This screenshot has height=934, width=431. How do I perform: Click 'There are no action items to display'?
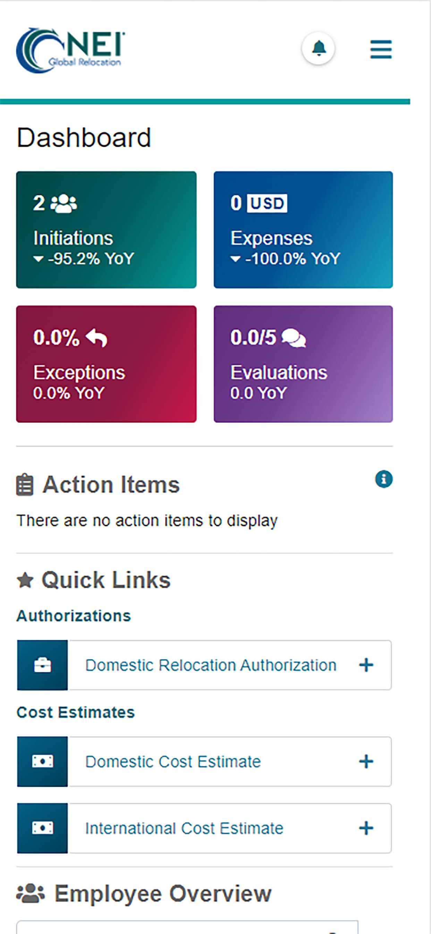147,521
